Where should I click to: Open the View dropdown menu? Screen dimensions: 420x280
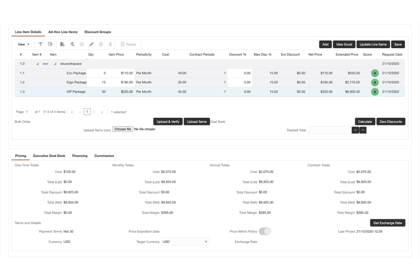pos(23,44)
